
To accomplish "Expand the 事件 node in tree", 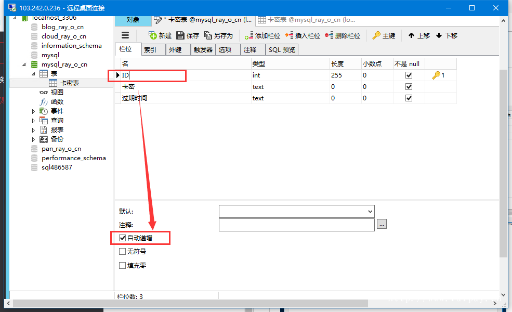I will tap(34, 111).
